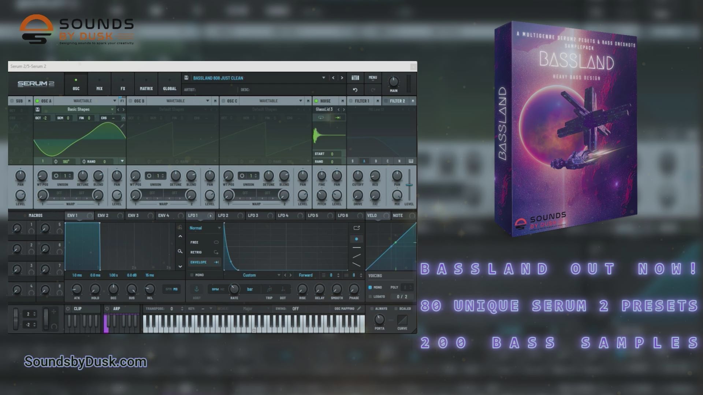Open the Basic Shapes wavetable dropdown
Viewport: 703px width, 395px height.
(112, 109)
